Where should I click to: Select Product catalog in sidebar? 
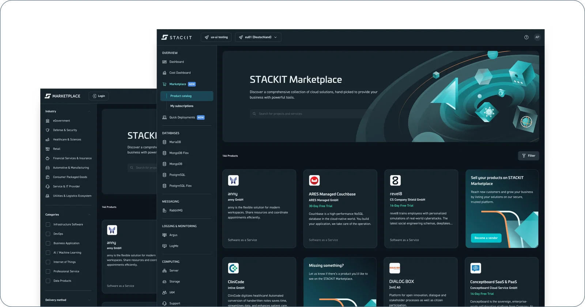[187, 96]
